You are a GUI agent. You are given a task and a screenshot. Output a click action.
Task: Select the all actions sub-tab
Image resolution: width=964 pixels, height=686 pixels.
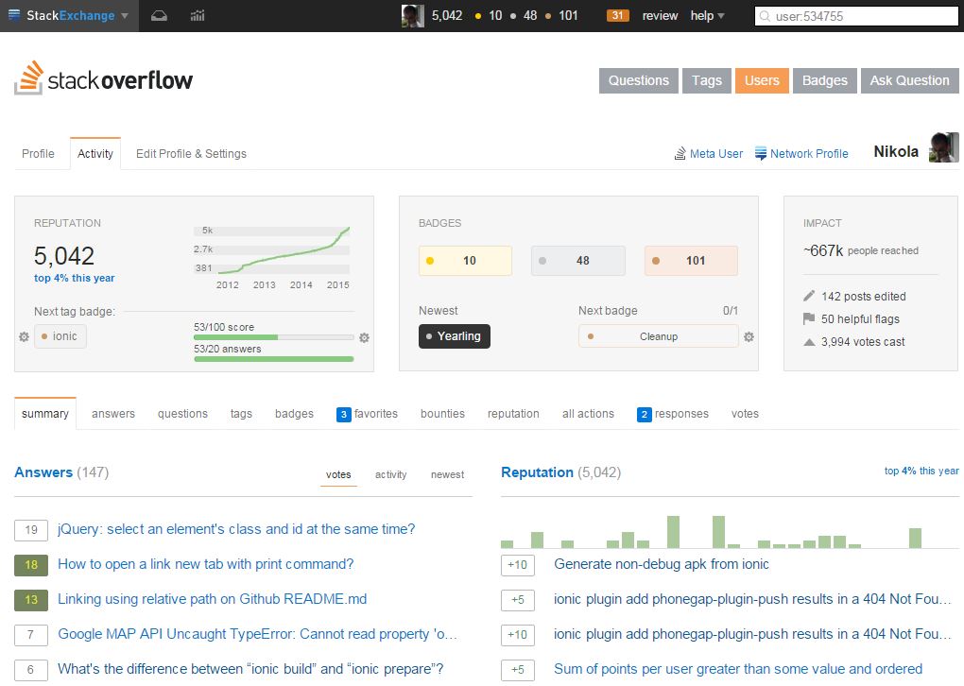588,414
